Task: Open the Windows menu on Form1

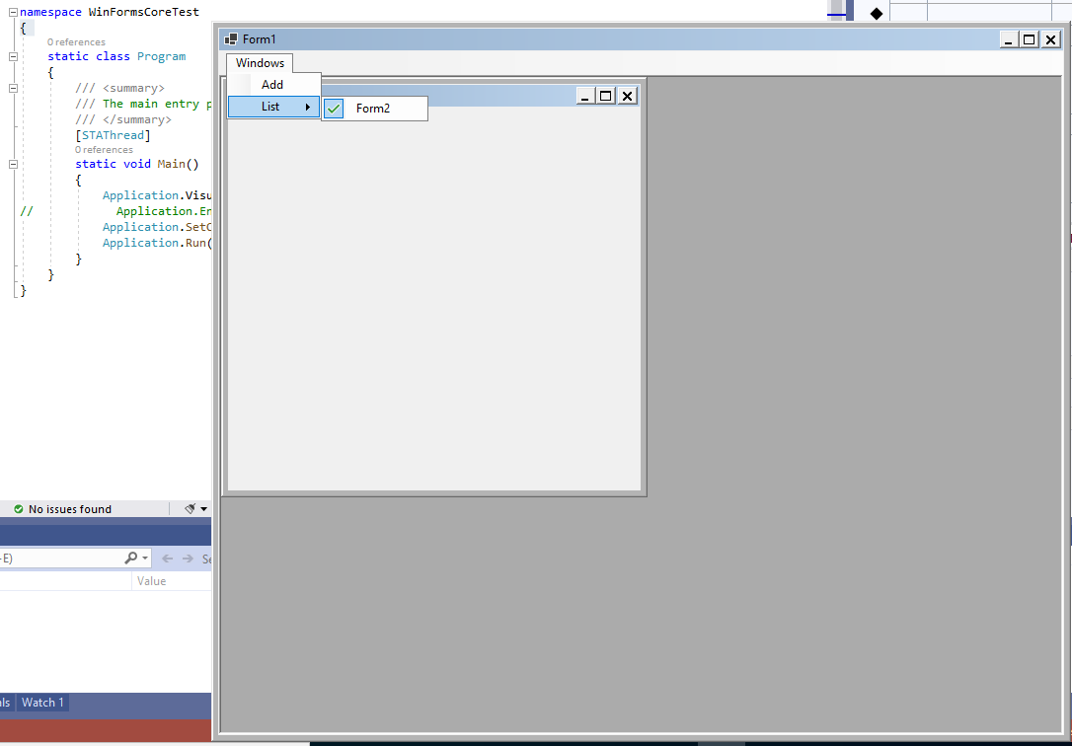Action: tap(260, 62)
